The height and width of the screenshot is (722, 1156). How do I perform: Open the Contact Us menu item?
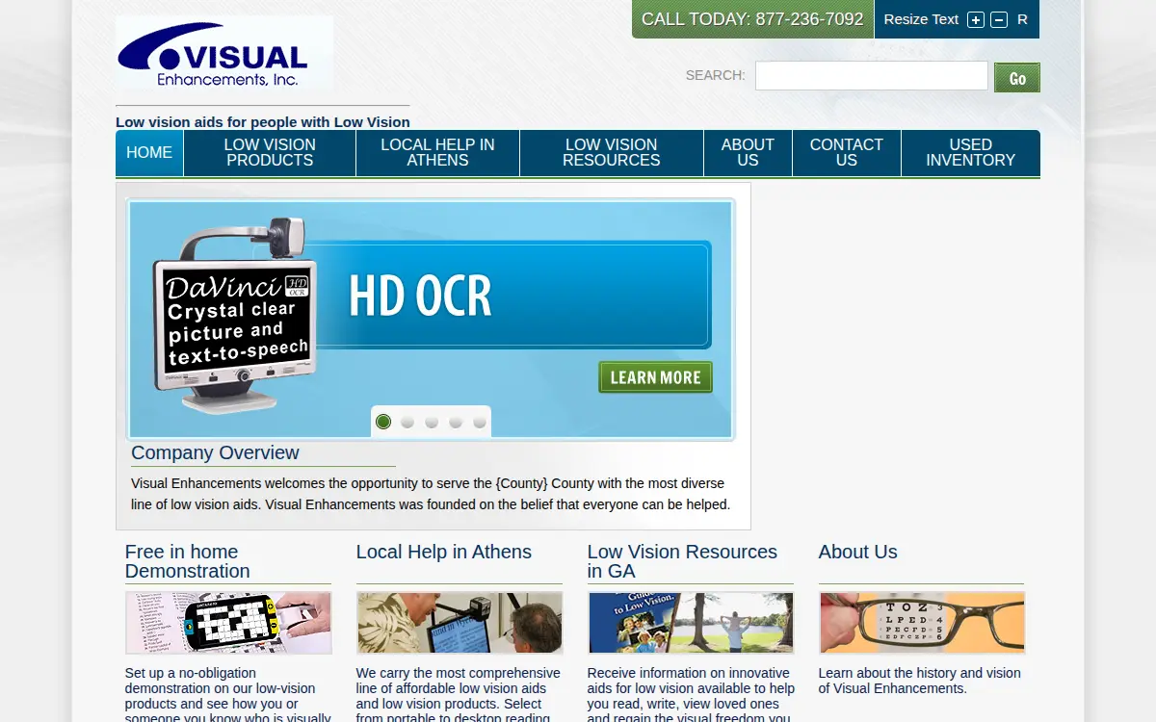(x=847, y=153)
